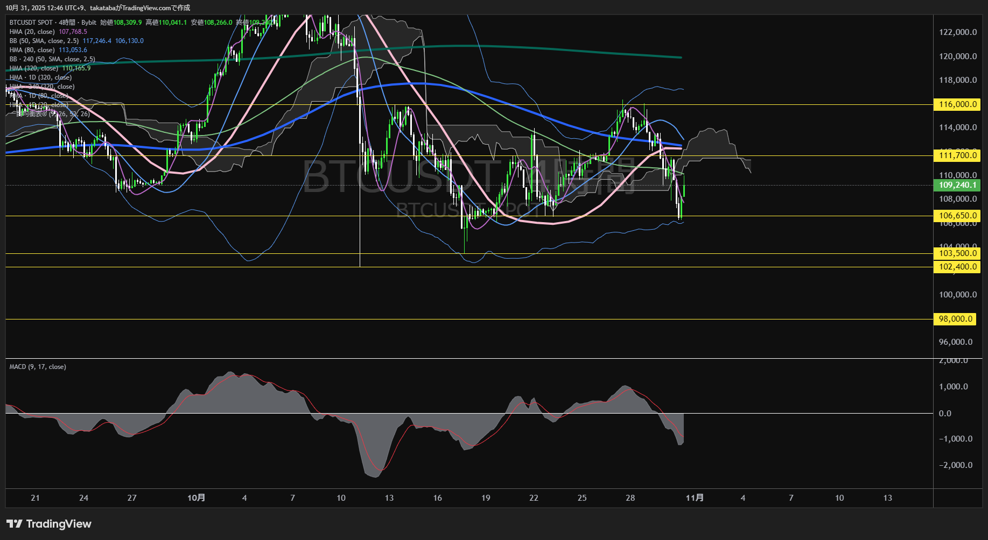Click the HMA (80, close) legend entry
Viewport: 988px width, 540px height.
point(32,50)
